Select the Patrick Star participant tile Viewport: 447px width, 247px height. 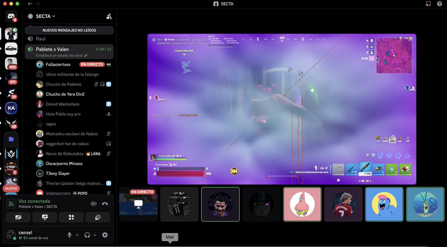[x=302, y=204]
